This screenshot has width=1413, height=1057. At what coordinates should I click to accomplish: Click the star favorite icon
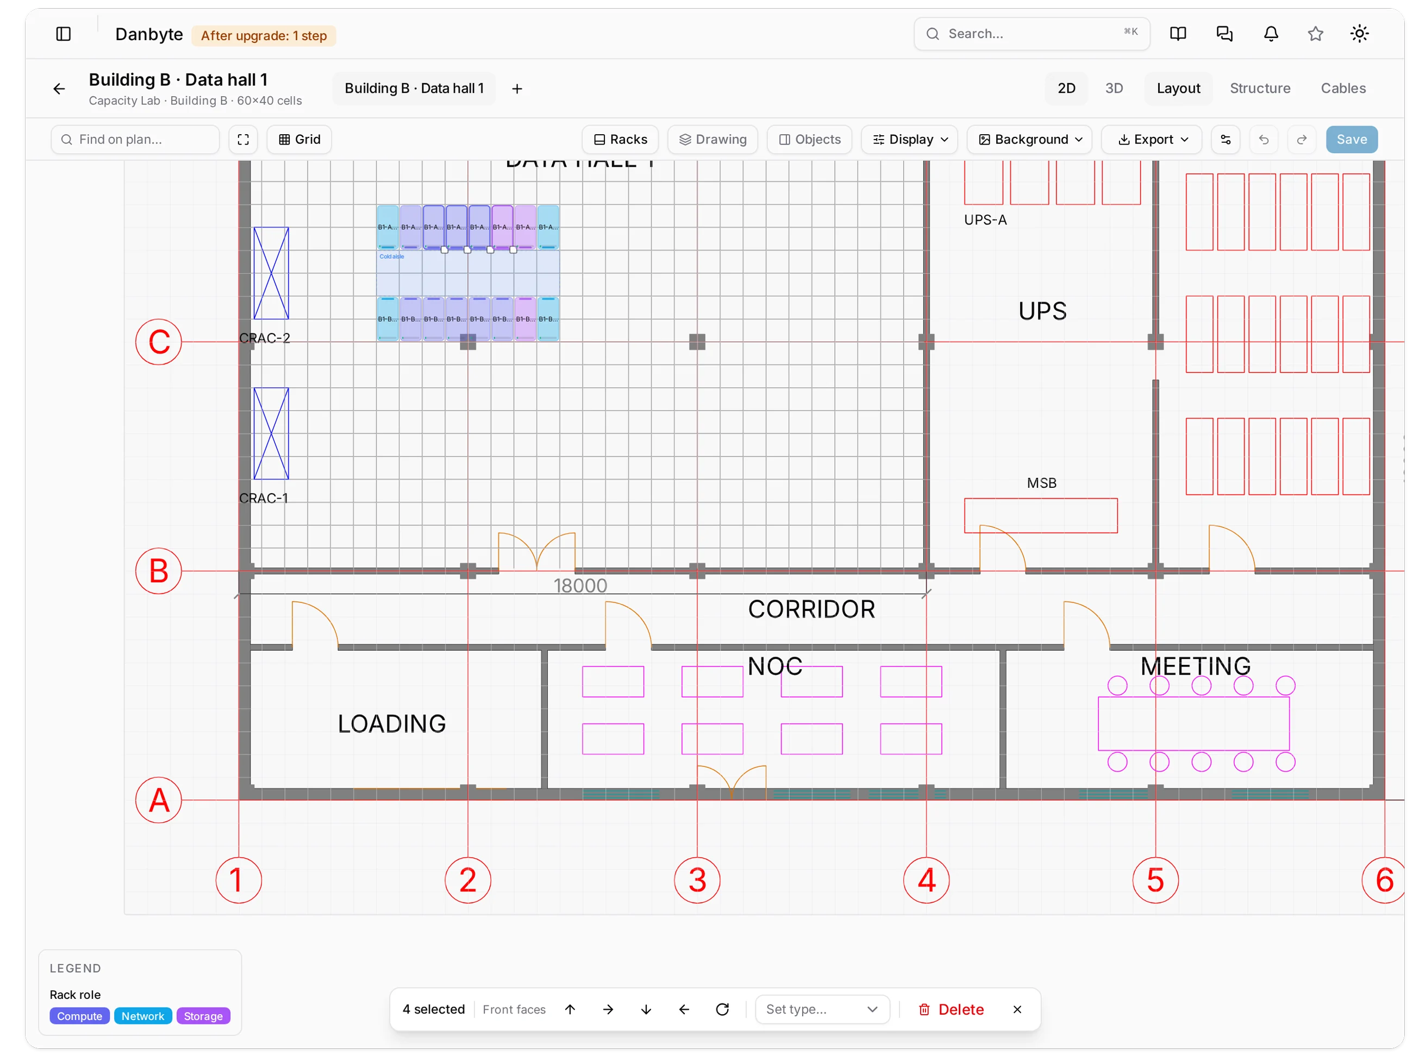pos(1315,34)
